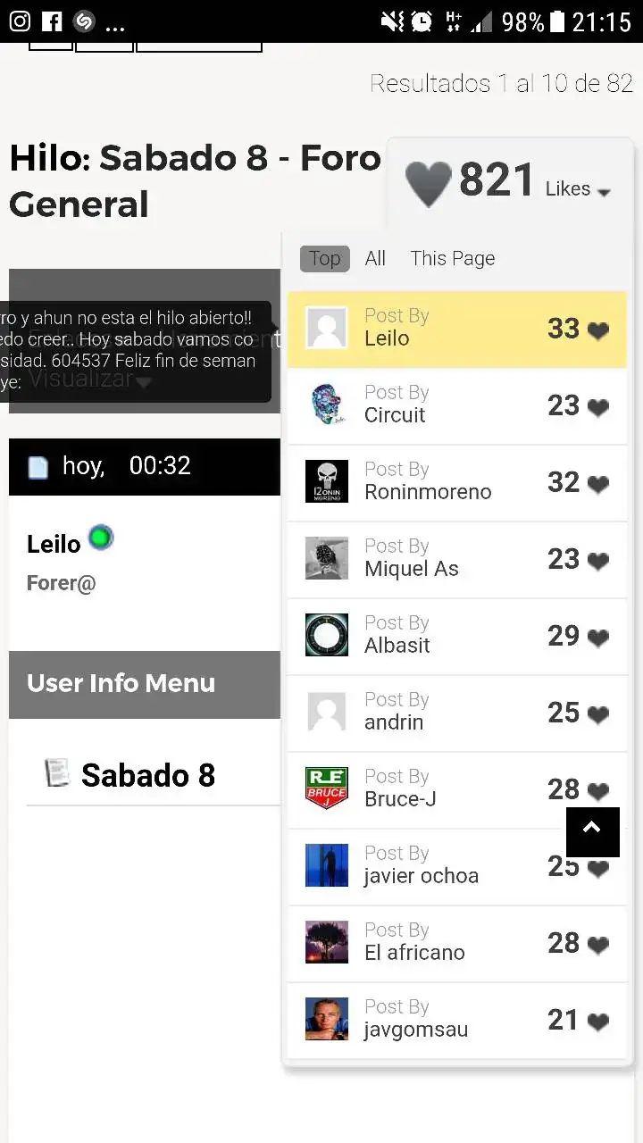The image size is (643, 1143).
Task: Open Leilo's user profile link
Action: tap(54, 544)
